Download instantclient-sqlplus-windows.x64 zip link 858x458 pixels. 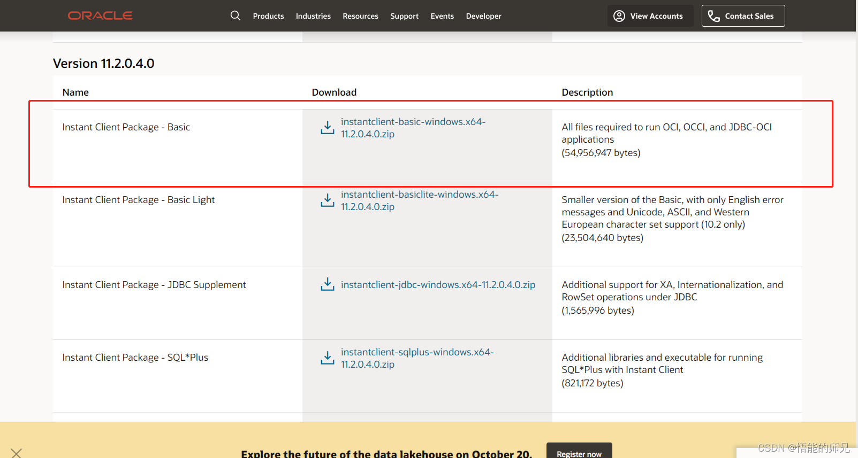click(417, 358)
